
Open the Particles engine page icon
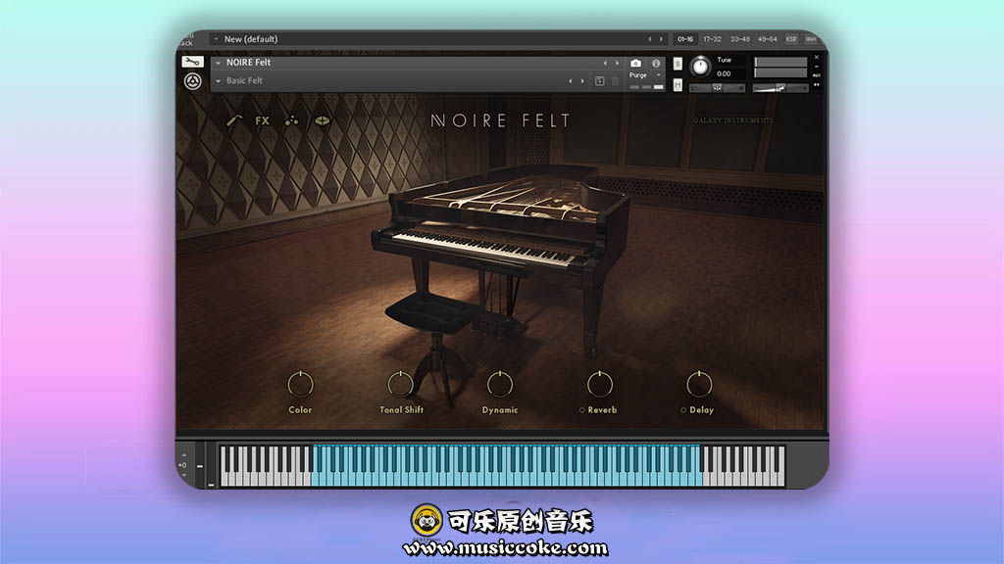click(292, 120)
